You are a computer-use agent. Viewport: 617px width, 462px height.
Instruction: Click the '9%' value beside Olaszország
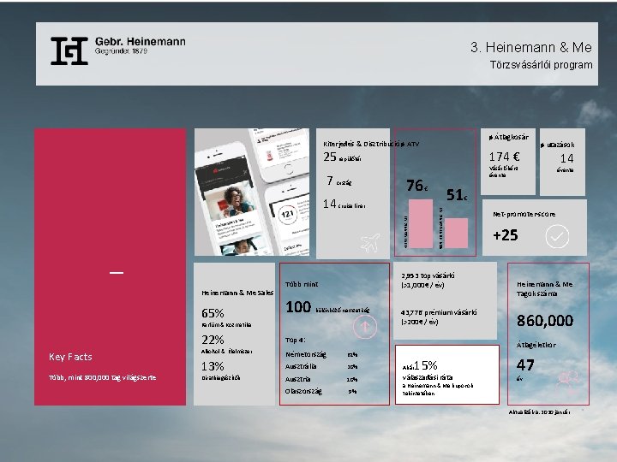pyautogui.click(x=352, y=392)
